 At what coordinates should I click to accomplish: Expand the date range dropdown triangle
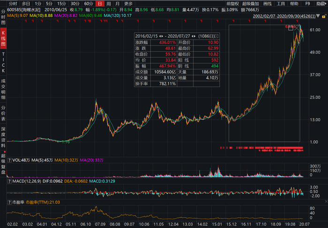click(x=318, y=16)
